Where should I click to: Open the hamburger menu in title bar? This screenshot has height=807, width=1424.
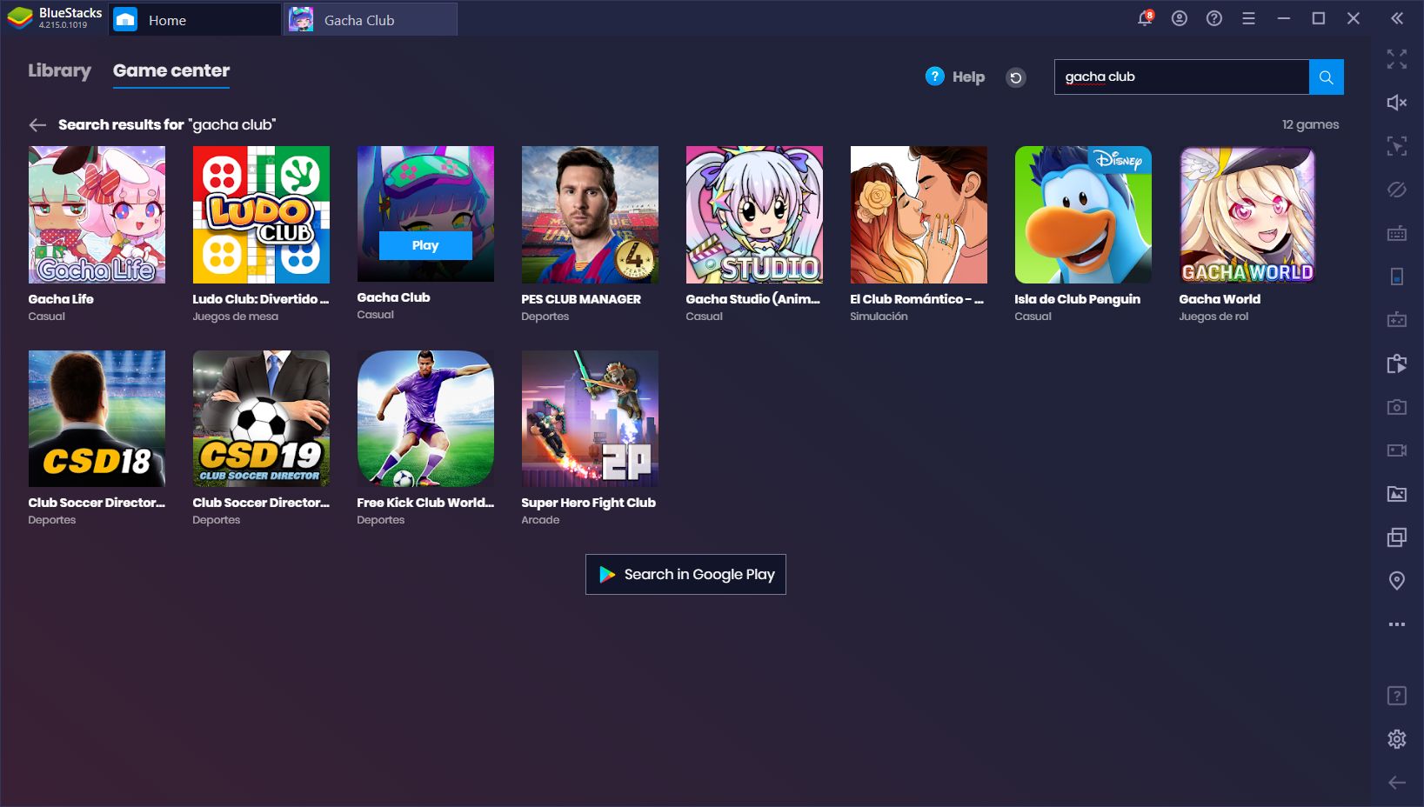(x=1248, y=18)
